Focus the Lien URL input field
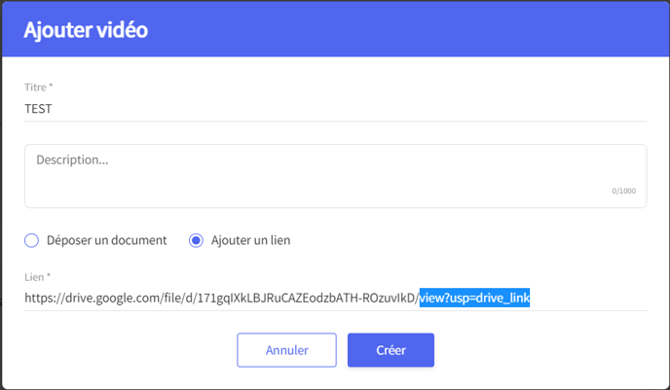 coord(335,298)
